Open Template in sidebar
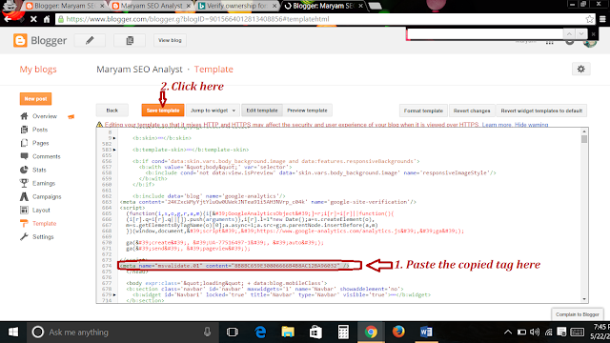610x343 pixels. [45, 224]
